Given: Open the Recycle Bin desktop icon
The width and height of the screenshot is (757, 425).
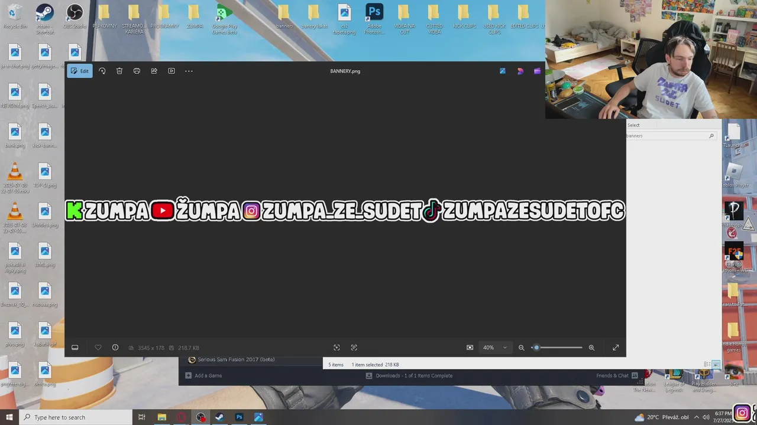Looking at the screenshot, I should point(15,17).
